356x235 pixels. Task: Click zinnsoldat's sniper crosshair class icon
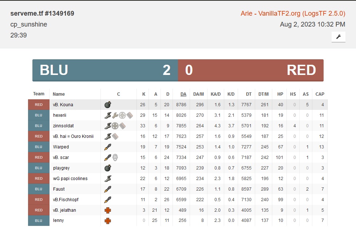115,126
